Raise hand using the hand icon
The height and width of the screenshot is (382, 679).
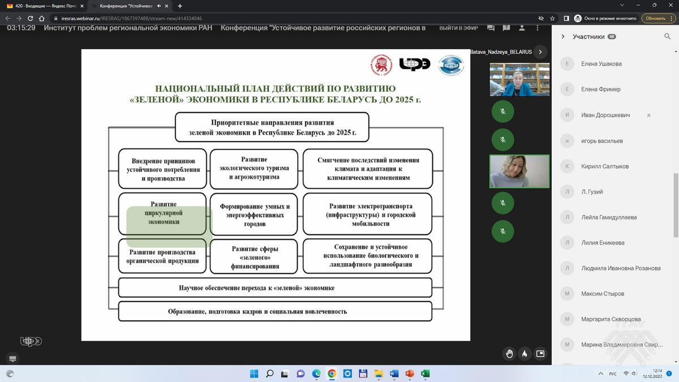pos(509,354)
